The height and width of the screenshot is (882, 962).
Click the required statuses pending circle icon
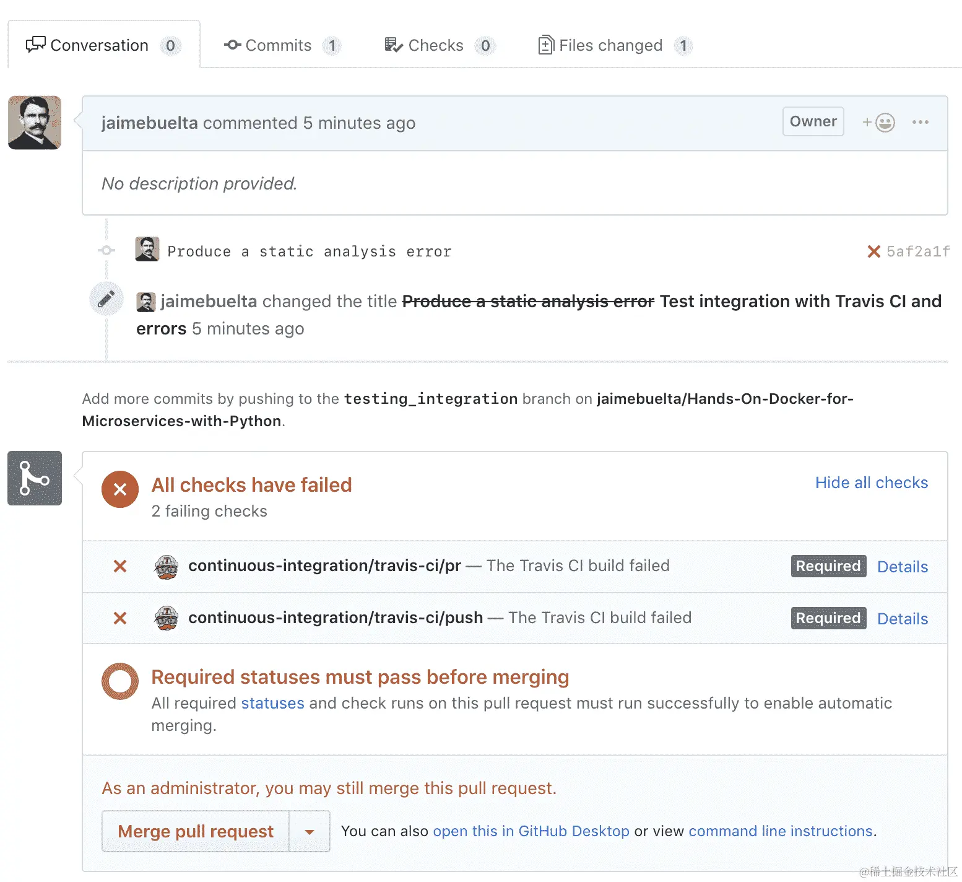coord(120,681)
